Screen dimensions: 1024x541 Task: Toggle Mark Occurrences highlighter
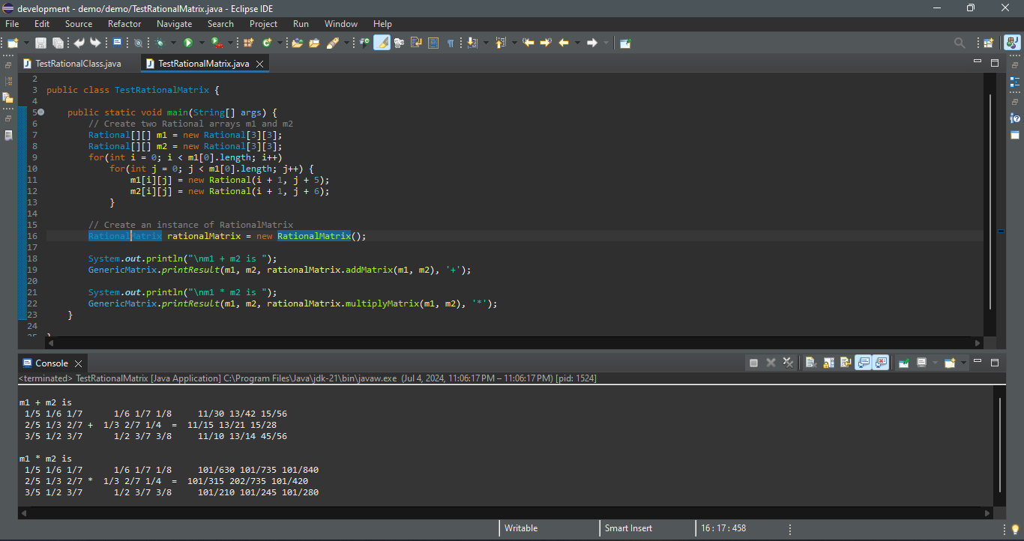click(x=382, y=43)
